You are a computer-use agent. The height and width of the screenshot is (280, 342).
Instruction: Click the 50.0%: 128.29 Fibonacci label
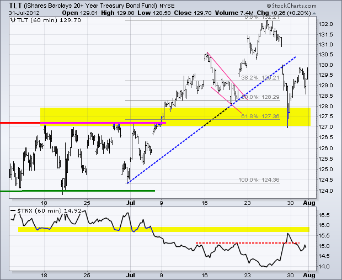click(260, 97)
